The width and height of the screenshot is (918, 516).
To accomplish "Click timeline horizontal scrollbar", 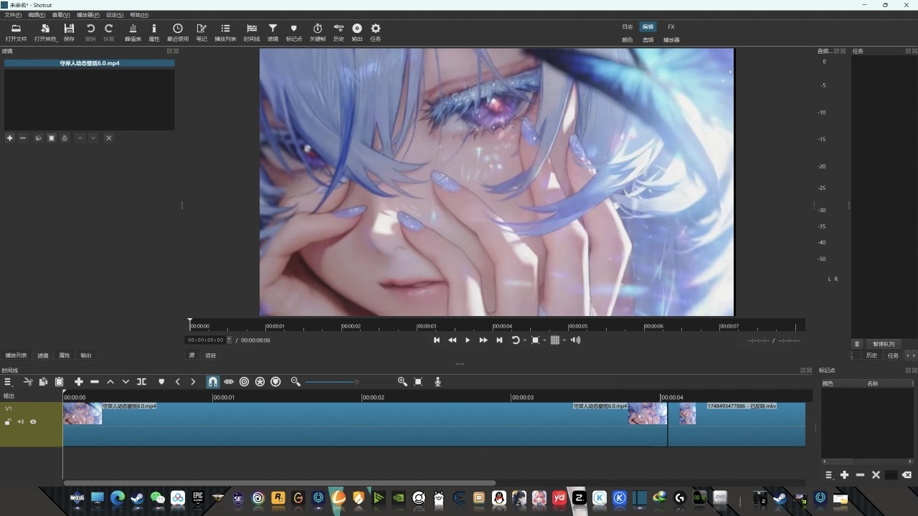I will click(279, 483).
